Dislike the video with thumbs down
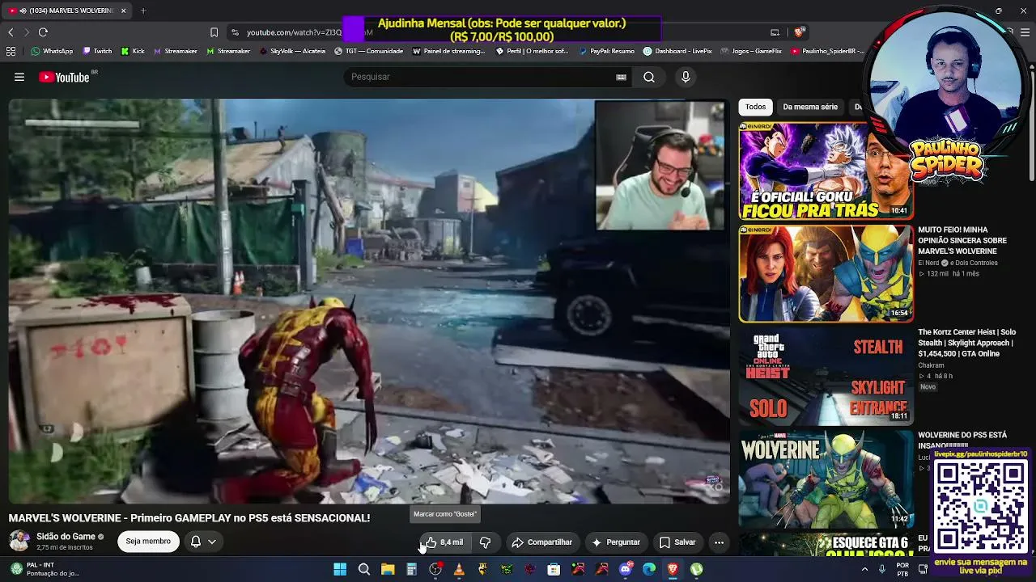Image resolution: width=1036 pixels, height=582 pixels. tap(485, 542)
